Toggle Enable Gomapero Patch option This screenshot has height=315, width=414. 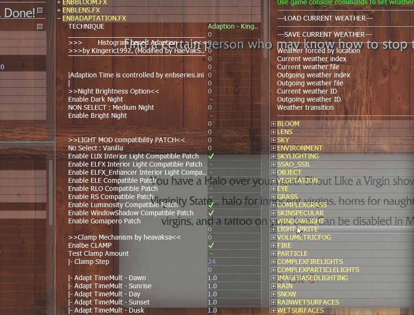pyautogui.click(x=211, y=221)
